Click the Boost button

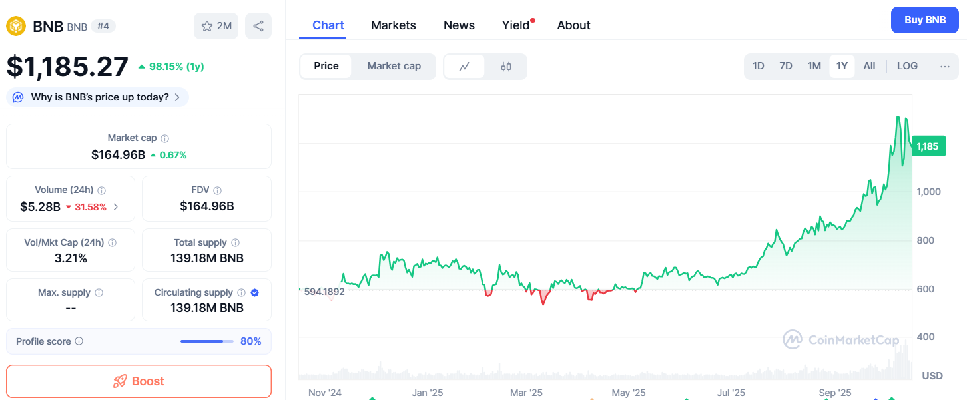139,381
